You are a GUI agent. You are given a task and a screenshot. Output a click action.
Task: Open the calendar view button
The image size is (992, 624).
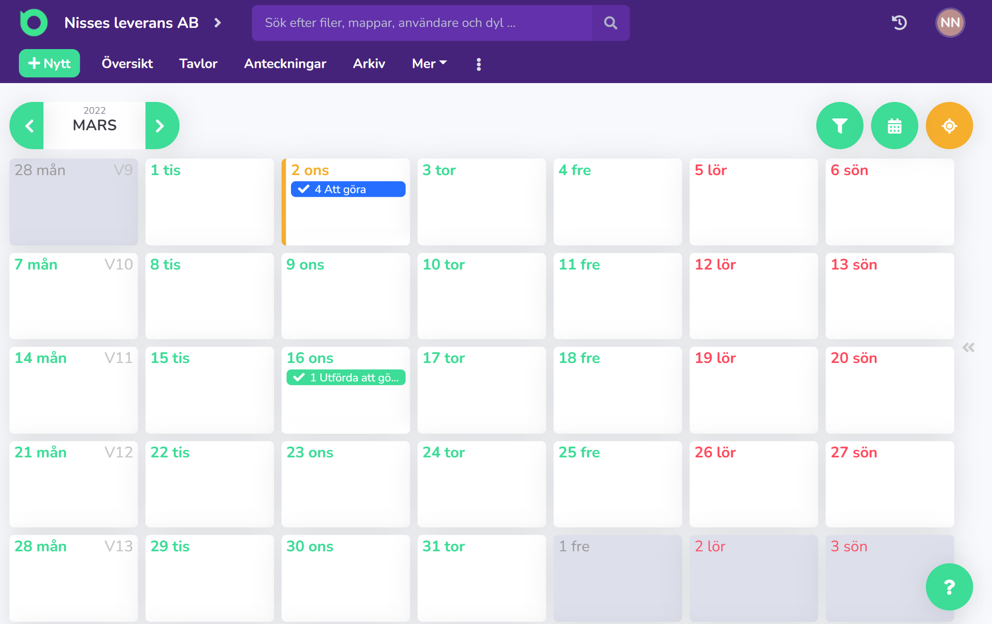tap(895, 126)
